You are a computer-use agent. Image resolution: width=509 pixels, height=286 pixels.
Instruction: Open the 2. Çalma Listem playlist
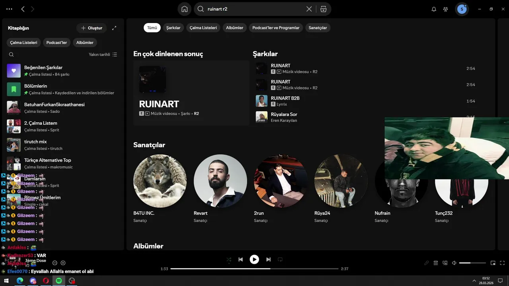click(x=64, y=126)
